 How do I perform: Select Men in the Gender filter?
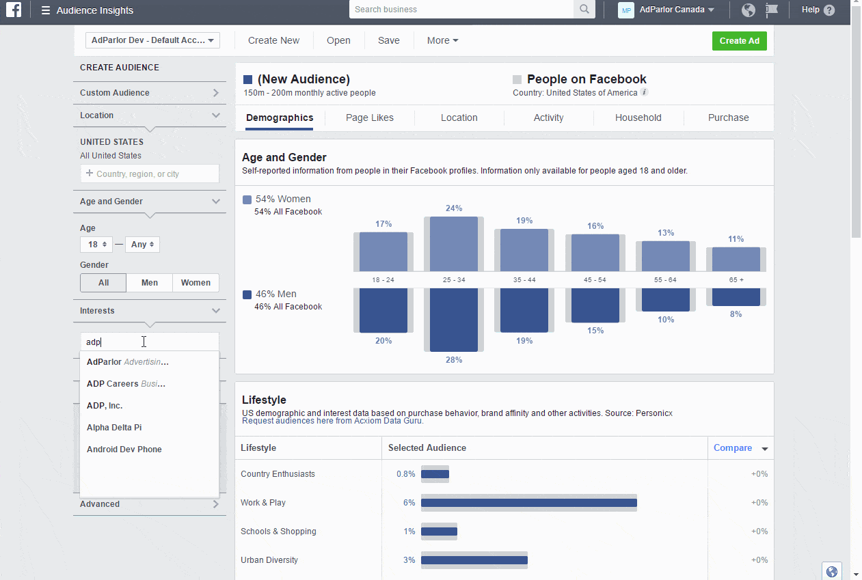(149, 282)
